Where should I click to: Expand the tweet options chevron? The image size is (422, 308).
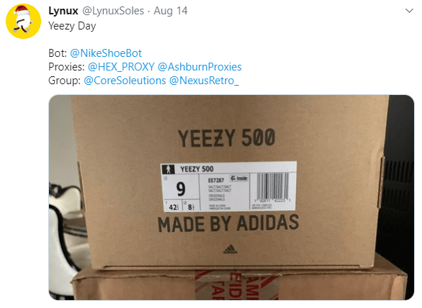(x=409, y=11)
